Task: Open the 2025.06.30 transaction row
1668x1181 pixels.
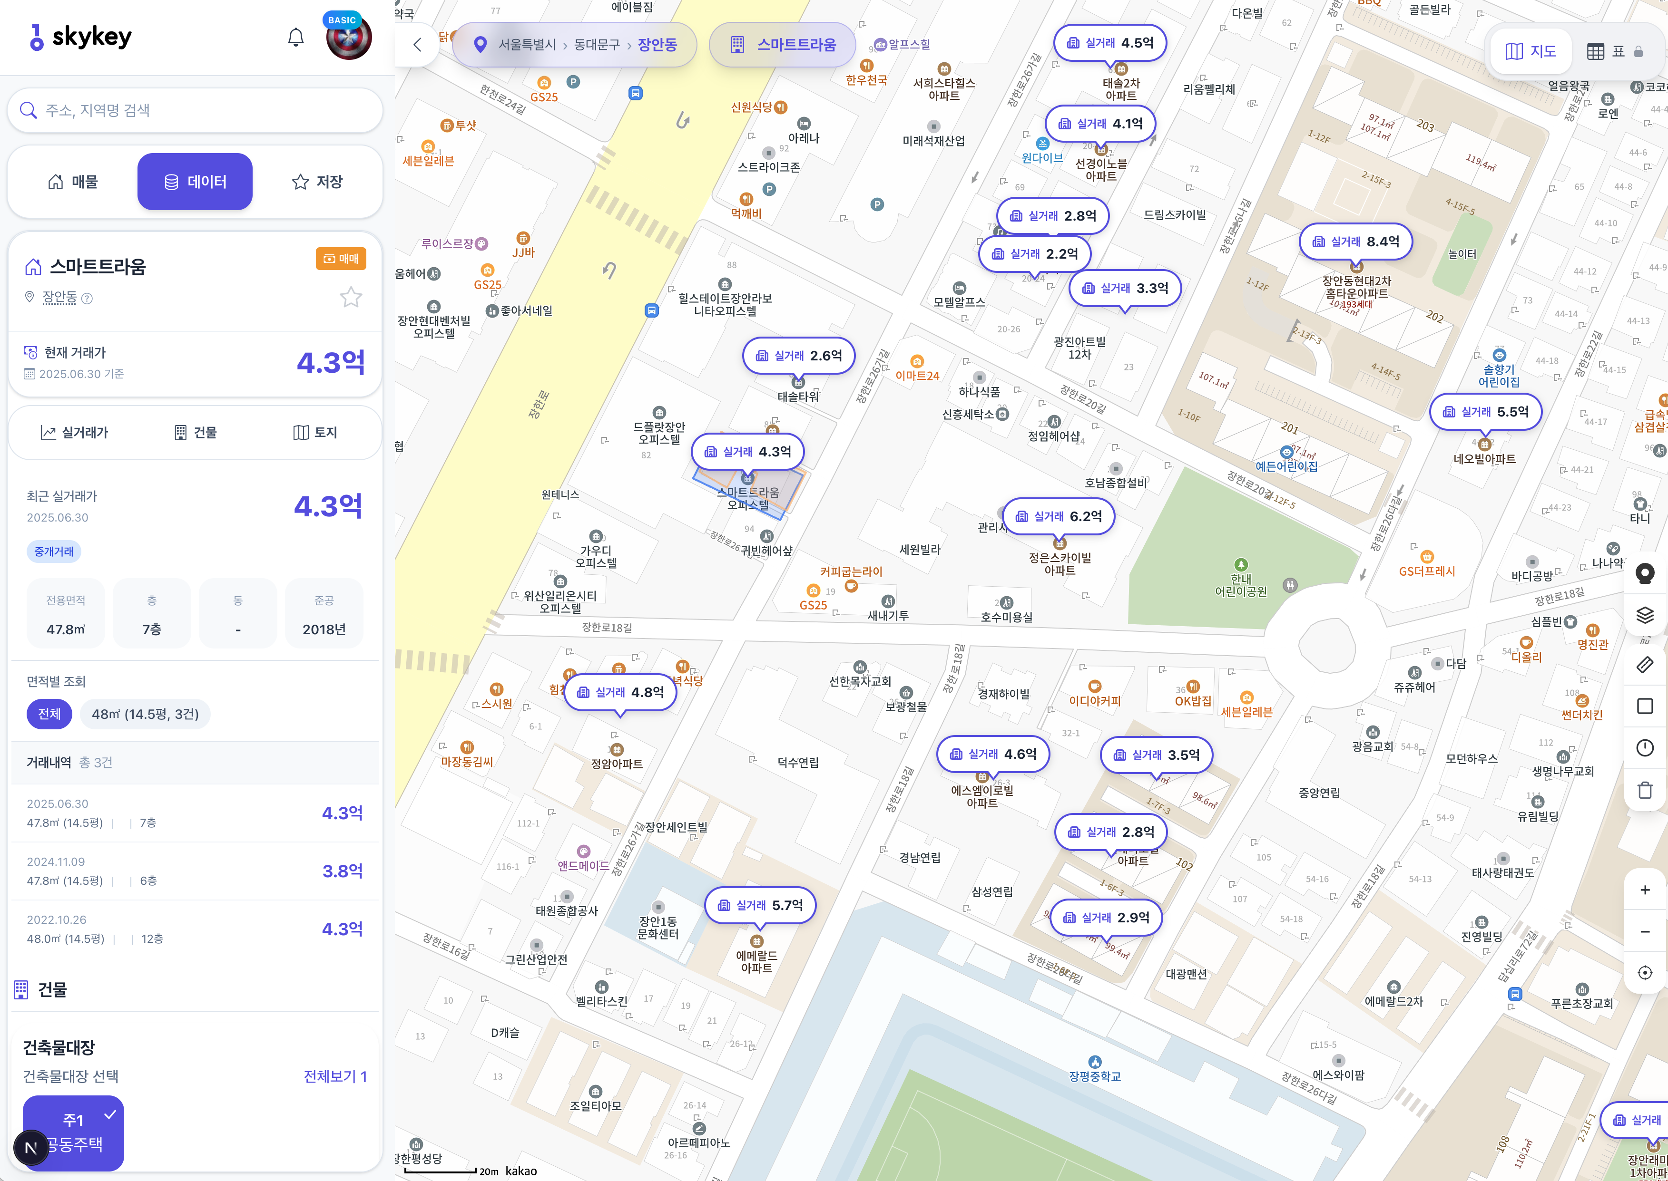Action: click(195, 813)
